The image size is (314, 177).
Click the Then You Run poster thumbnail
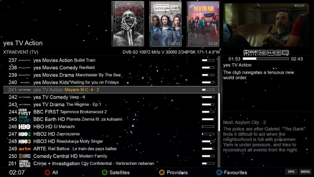pyautogui.click(x=203, y=24)
